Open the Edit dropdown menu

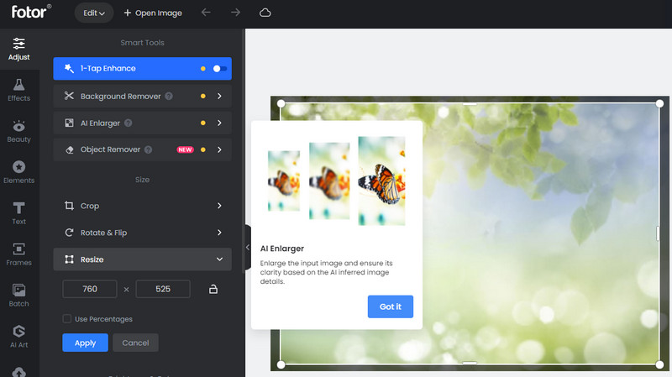(94, 13)
